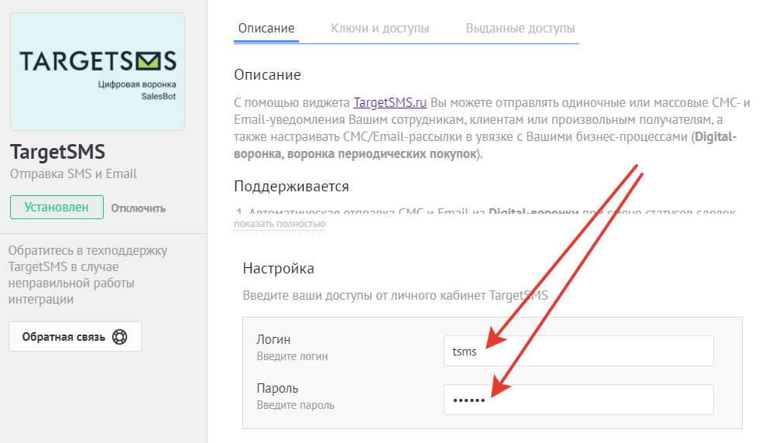The image size is (762, 443).
Task: Switch to the Ключи и доступы tab
Action: [x=380, y=28]
